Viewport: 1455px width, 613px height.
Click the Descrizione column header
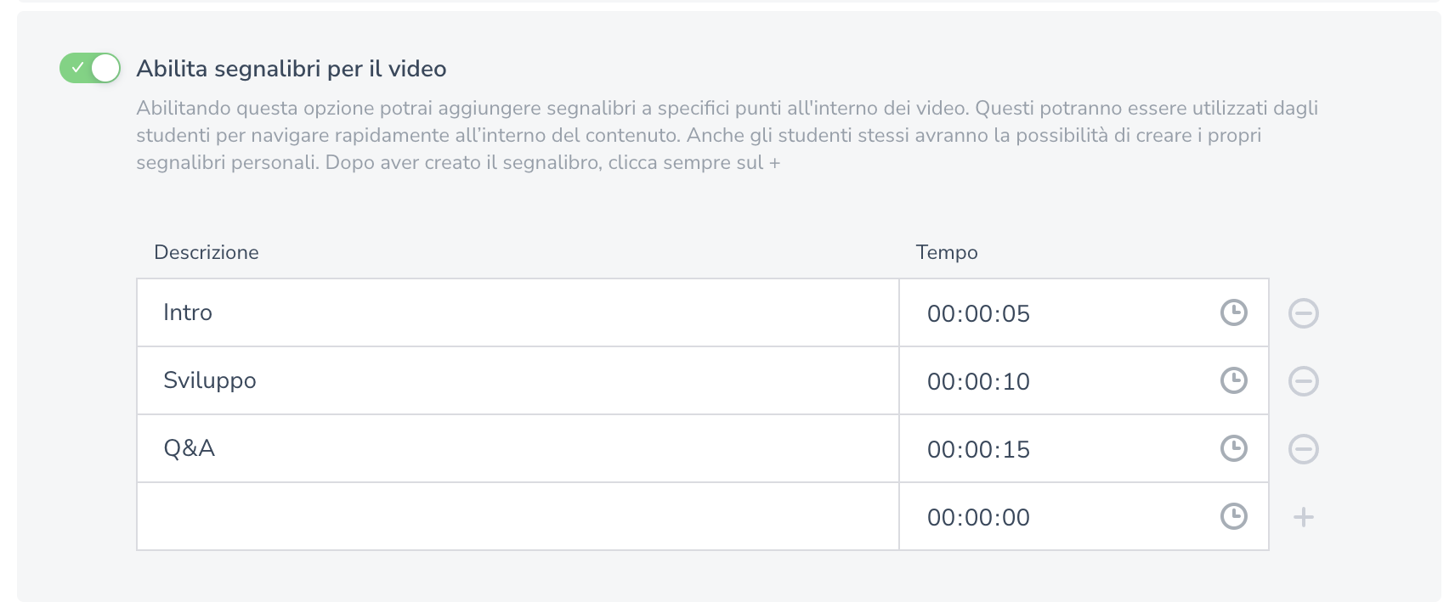(207, 252)
